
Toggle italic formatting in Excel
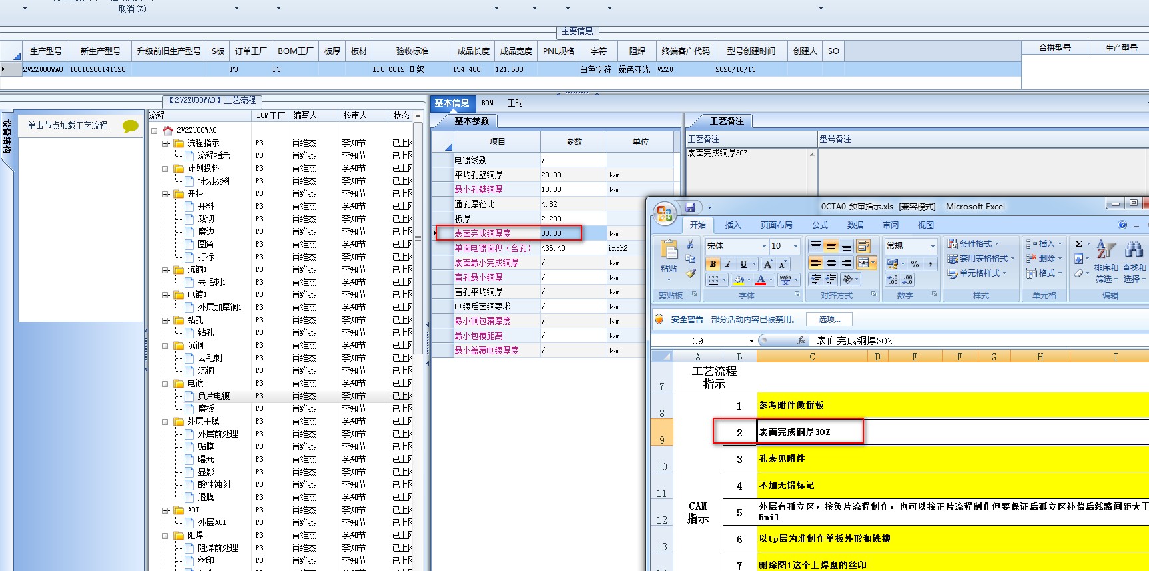click(x=728, y=264)
